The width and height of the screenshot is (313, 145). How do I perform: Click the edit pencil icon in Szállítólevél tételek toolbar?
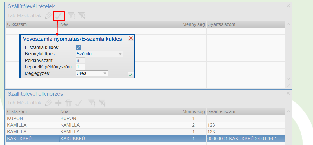(x=48, y=16)
